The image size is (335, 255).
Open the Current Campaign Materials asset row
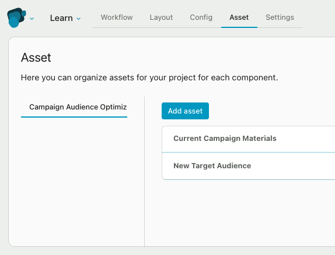249,139
